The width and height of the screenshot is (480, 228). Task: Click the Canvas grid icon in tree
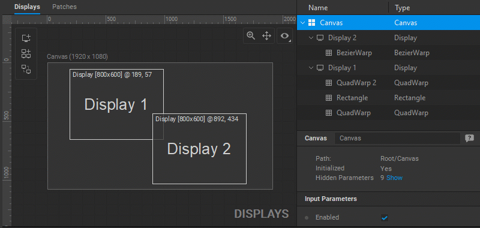click(x=311, y=23)
